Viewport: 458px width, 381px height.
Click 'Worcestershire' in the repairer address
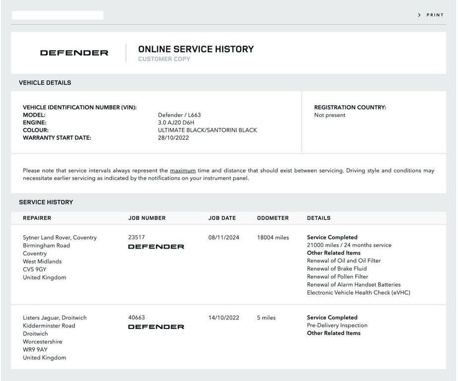pyautogui.click(x=43, y=342)
